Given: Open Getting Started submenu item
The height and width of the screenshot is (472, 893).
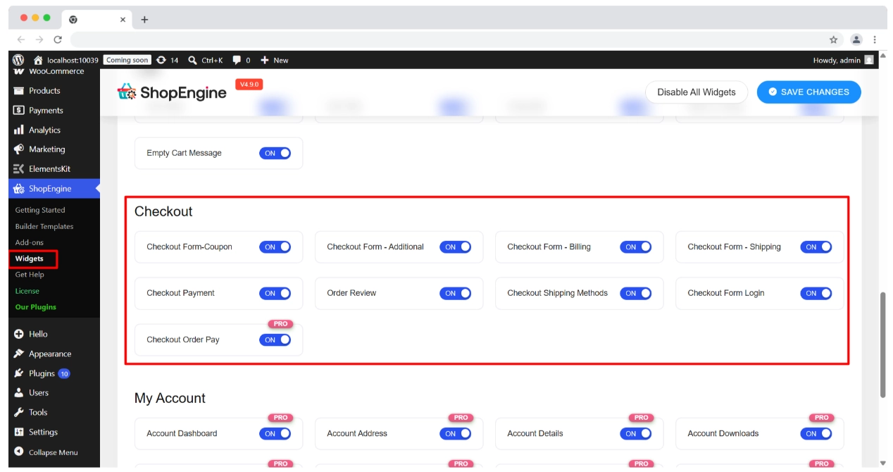Looking at the screenshot, I should pyautogui.click(x=40, y=210).
